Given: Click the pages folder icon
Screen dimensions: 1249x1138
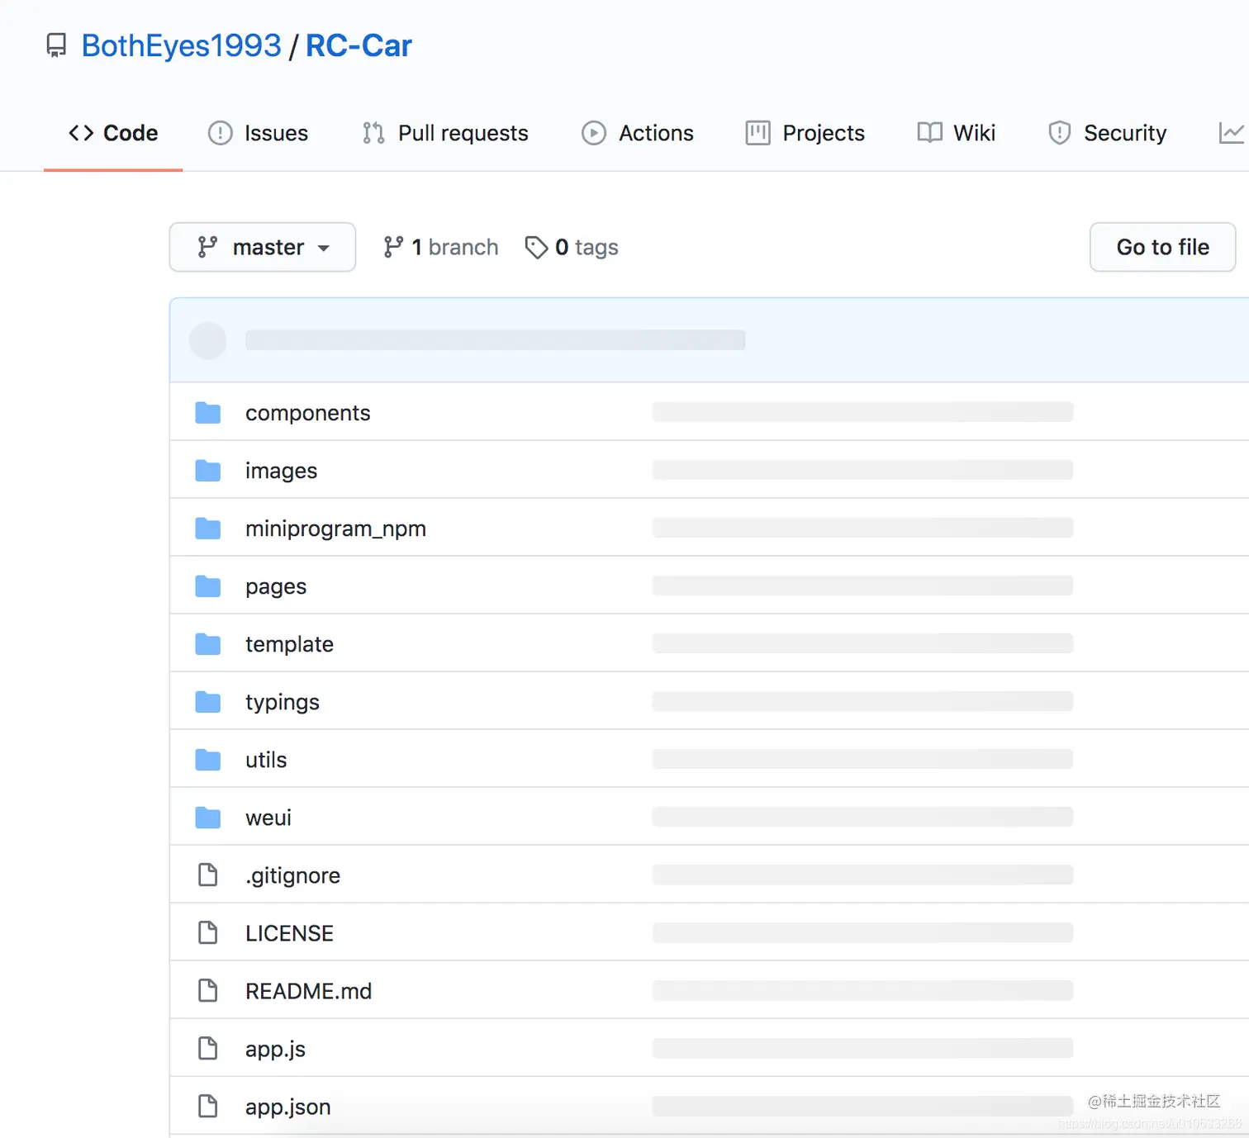Looking at the screenshot, I should 208,586.
